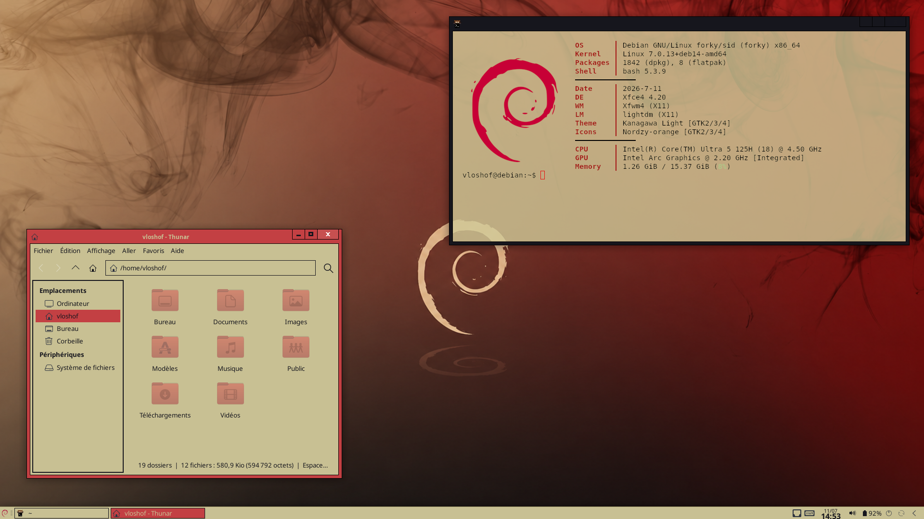The height and width of the screenshot is (519, 924).
Task: Click the battery indicator showing 92%
Action: pos(872,513)
